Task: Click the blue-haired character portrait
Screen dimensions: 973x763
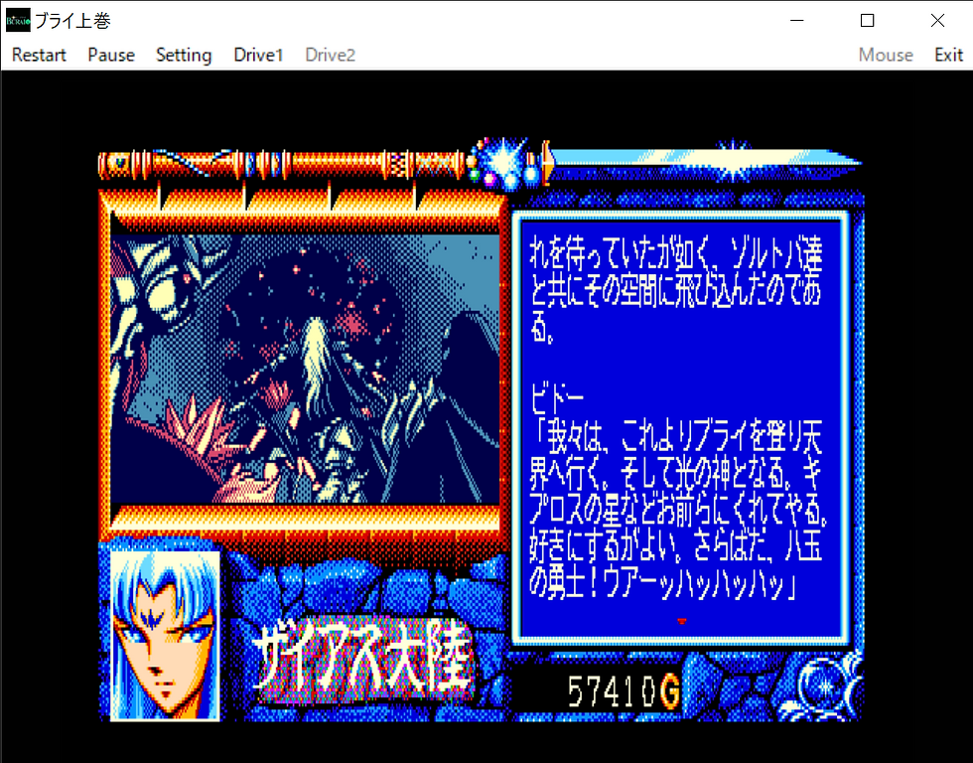Action: tap(165, 635)
